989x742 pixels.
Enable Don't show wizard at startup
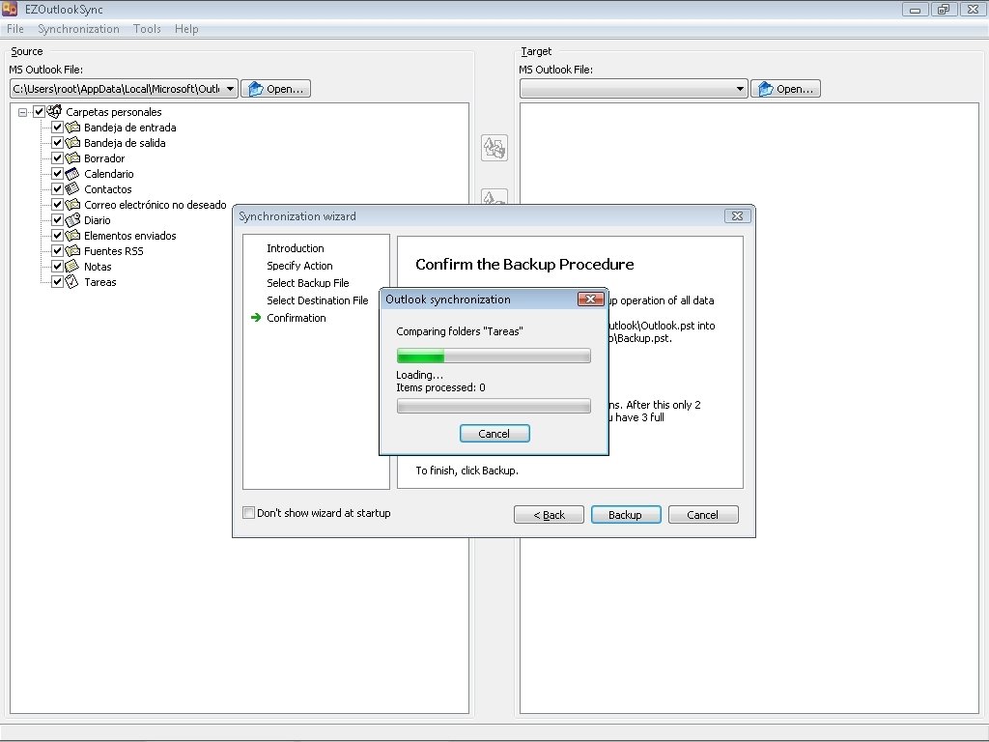click(x=249, y=513)
